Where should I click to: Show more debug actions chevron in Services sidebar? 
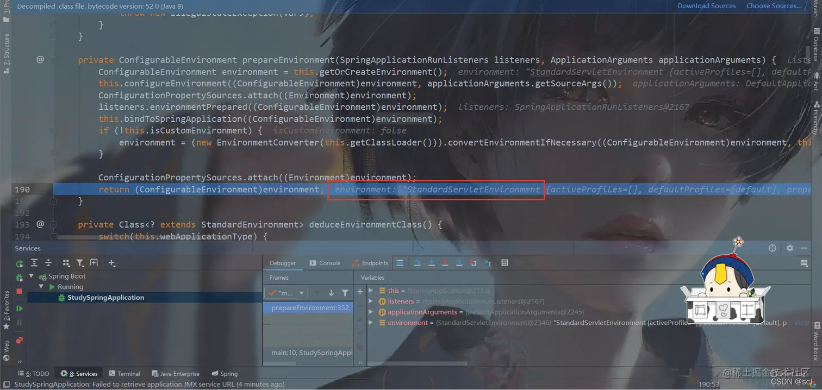click(20, 361)
